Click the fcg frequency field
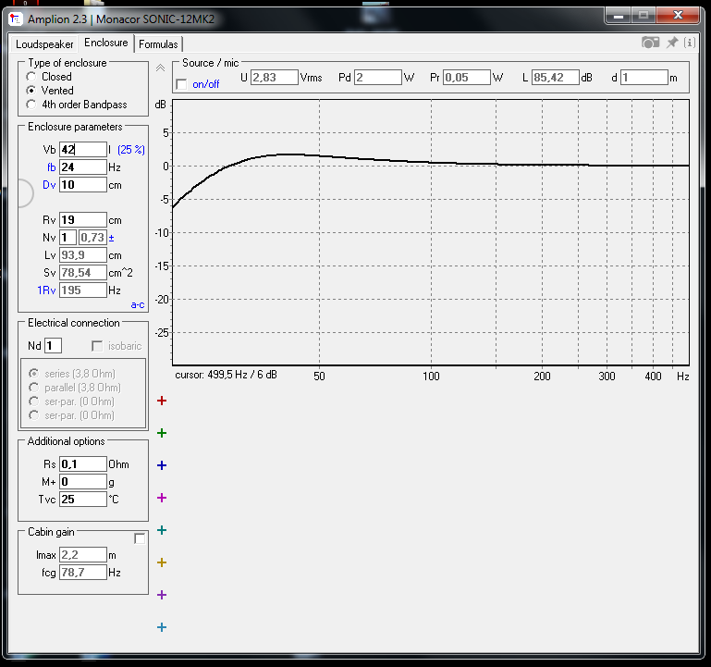Screen dimensions: 711x667 pos(83,573)
